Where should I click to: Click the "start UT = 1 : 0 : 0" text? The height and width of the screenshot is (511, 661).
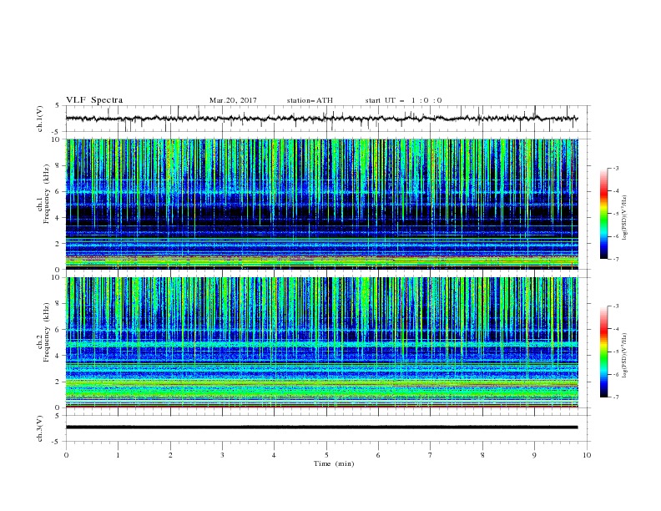(x=403, y=100)
